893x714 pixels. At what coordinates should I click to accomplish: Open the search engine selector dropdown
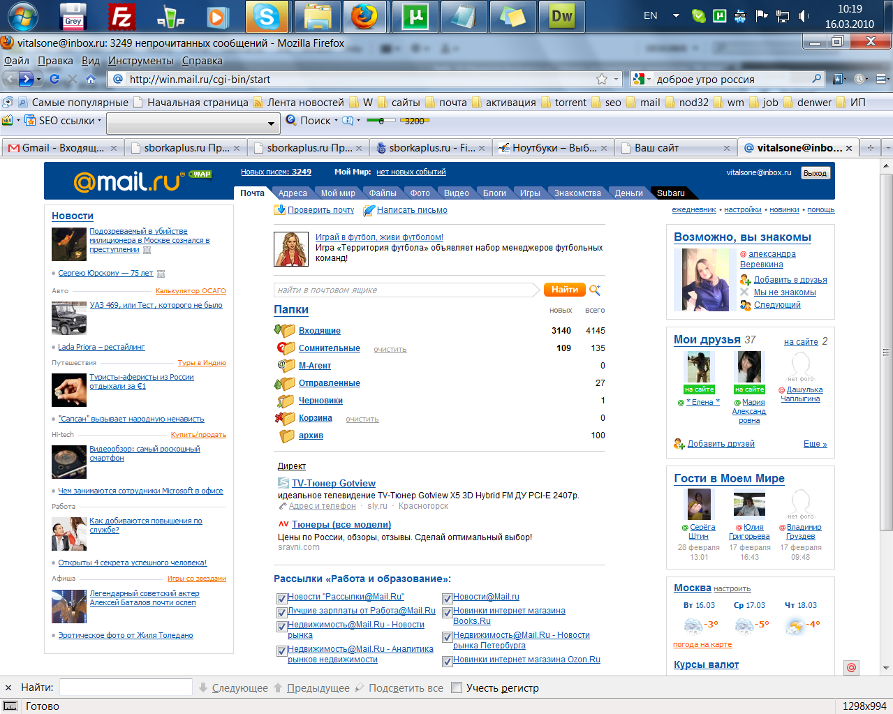point(649,80)
